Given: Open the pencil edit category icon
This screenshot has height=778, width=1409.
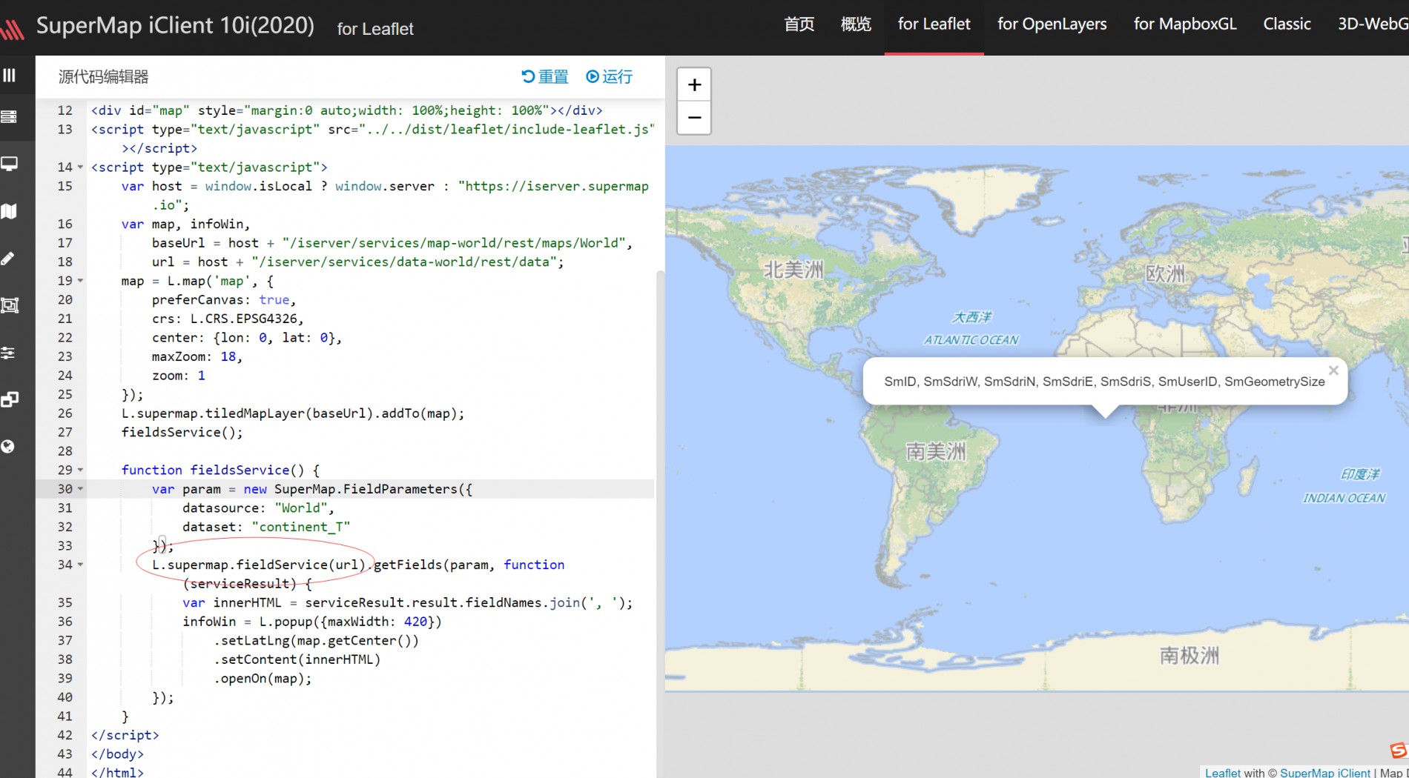Looking at the screenshot, I should (x=7, y=258).
